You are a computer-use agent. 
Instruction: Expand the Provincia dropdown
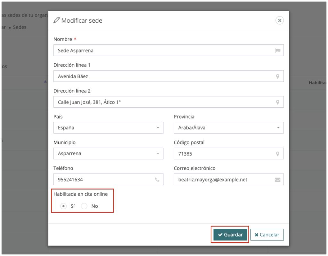[x=229, y=128]
